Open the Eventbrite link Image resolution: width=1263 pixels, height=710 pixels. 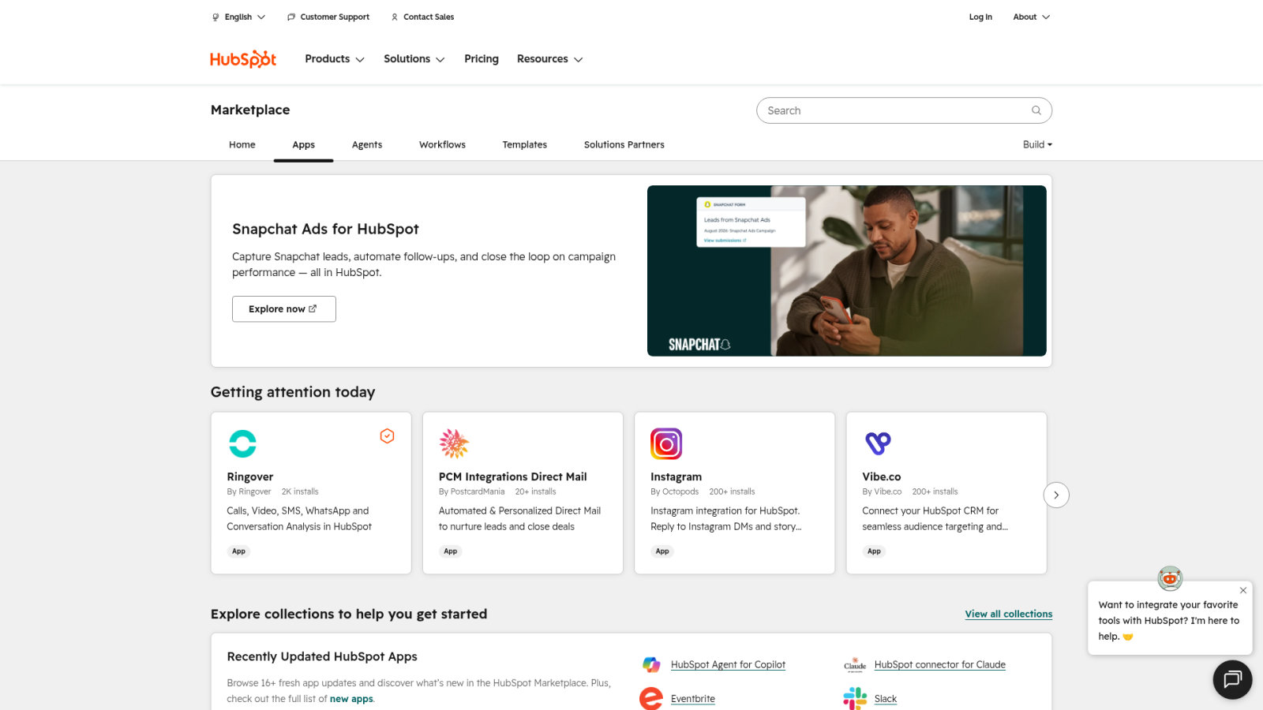pyautogui.click(x=693, y=699)
